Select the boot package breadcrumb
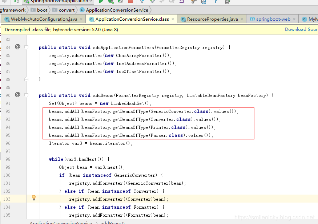This screenshot has width=318, height=224. pos(42,10)
